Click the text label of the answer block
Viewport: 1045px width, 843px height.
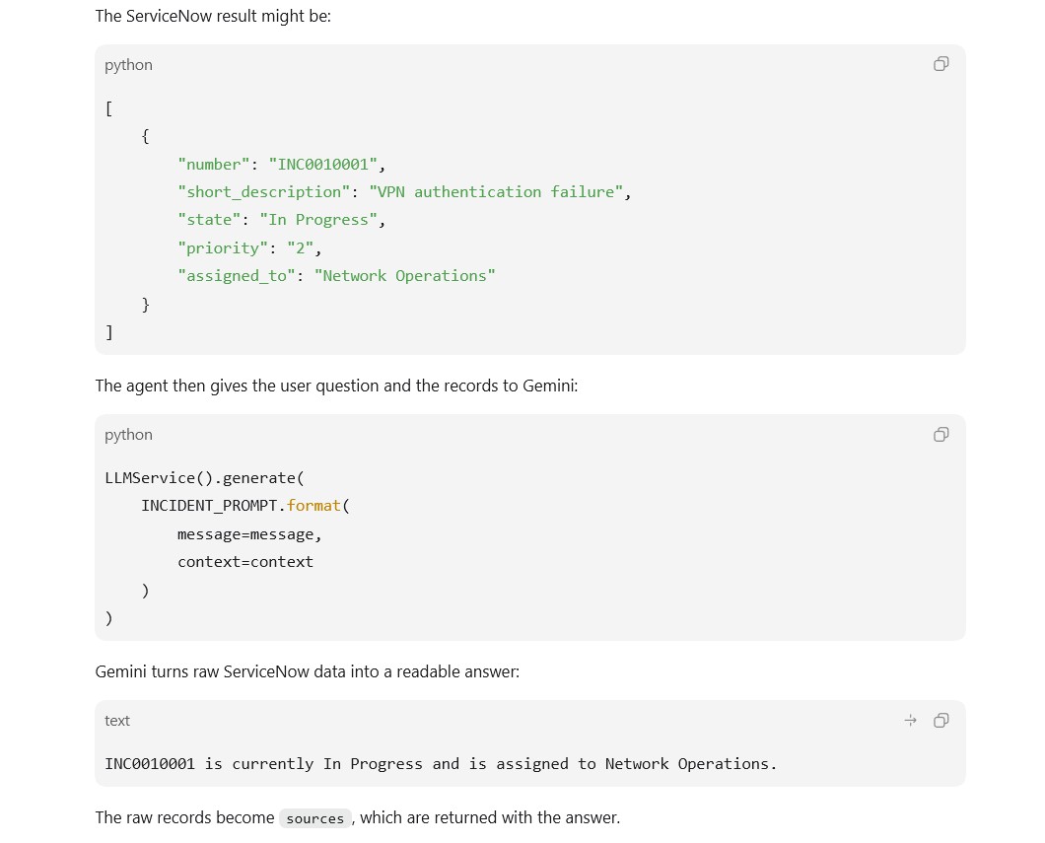click(x=117, y=721)
